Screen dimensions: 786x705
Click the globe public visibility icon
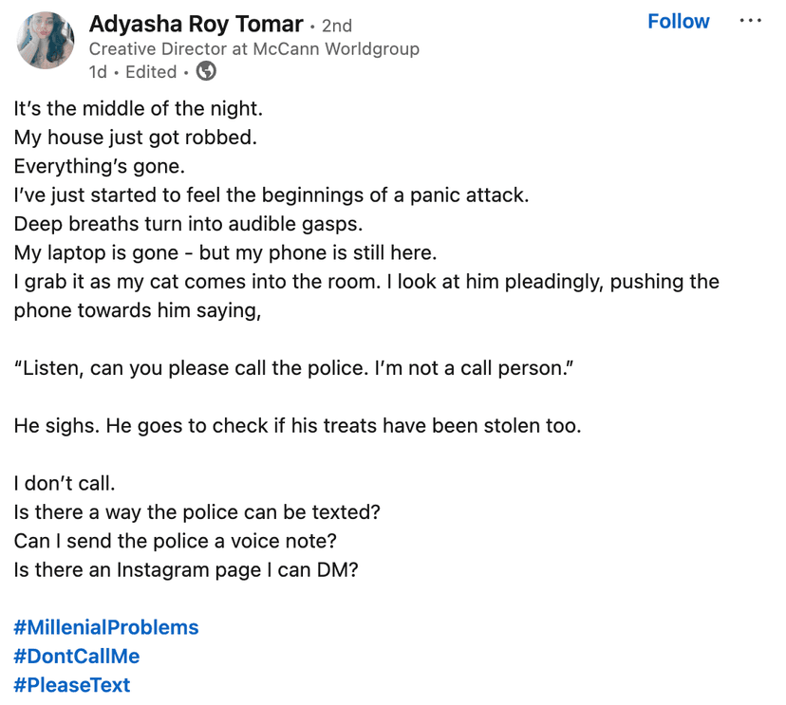[x=206, y=71]
